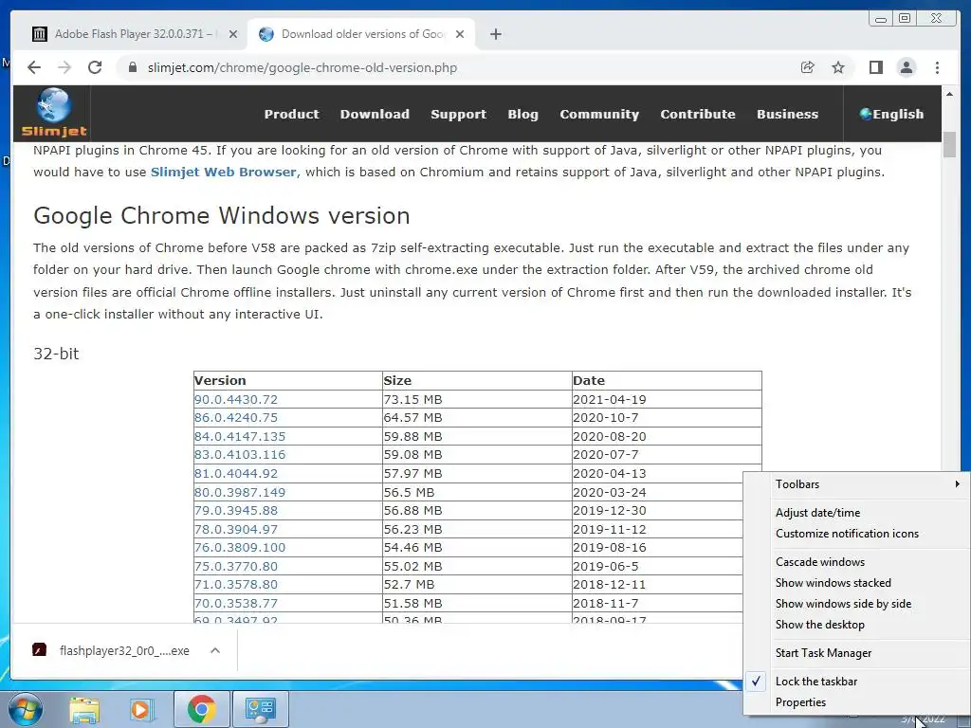The height and width of the screenshot is (728, 971).
Task: Reload the page with refresh icon
Action: tap(95, 67)
